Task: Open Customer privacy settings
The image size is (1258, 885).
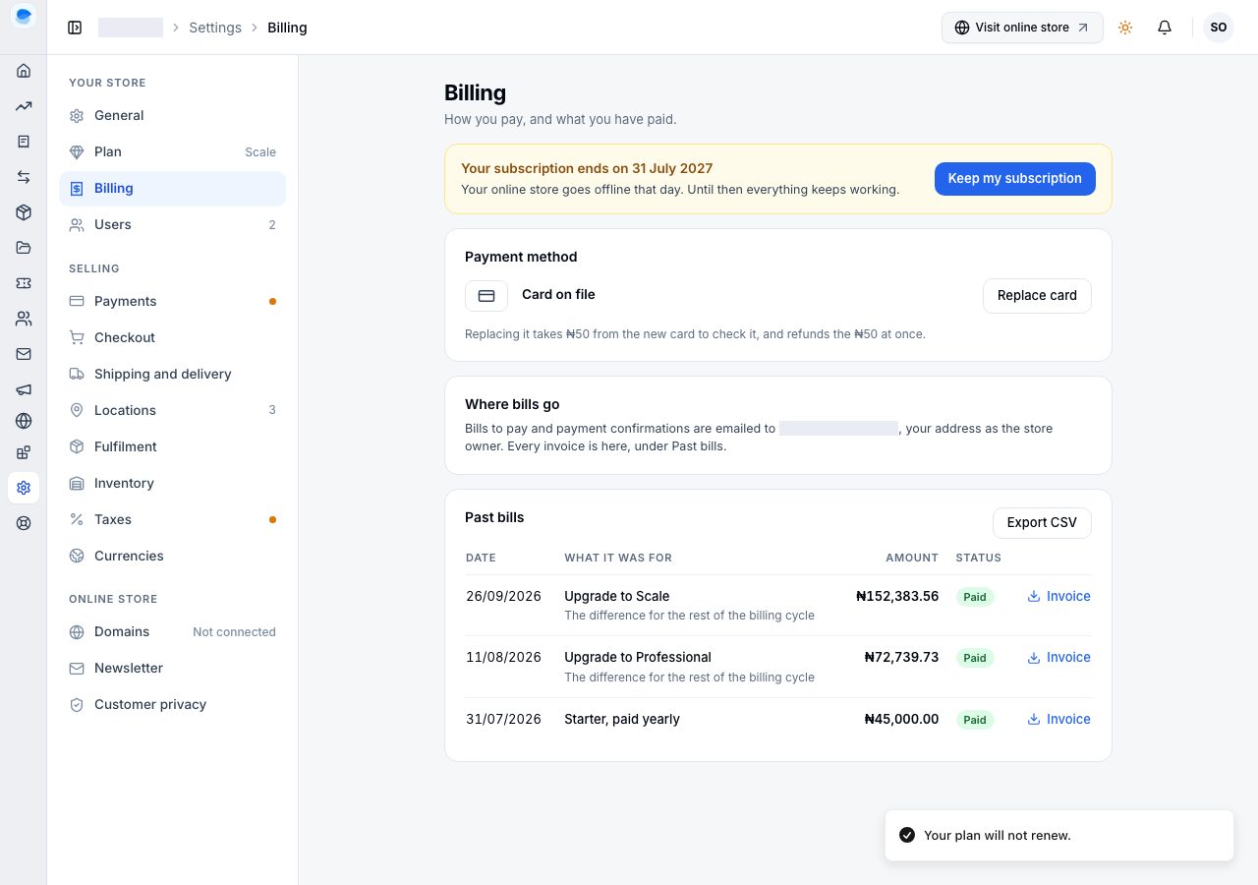Action: pos(172,704)
